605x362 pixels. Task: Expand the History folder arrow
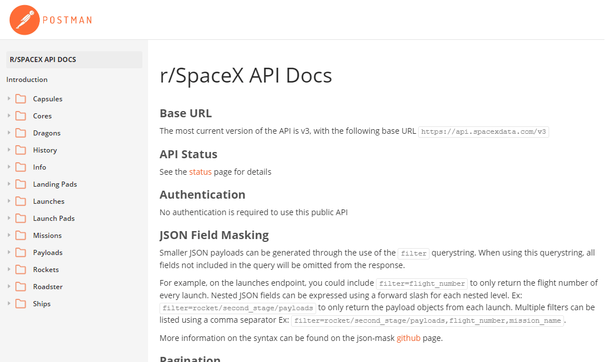(x=9, y=150)
